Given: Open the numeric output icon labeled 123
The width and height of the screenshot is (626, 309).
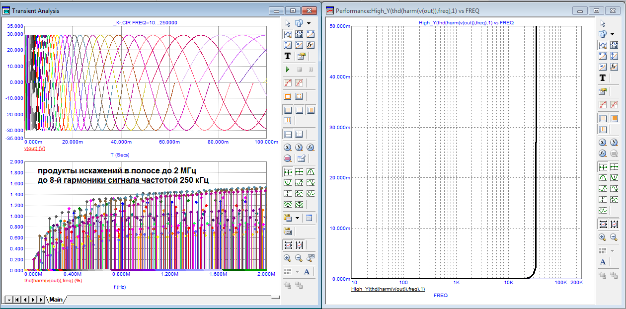Looking at the screenshot, I should click(288, 231).
